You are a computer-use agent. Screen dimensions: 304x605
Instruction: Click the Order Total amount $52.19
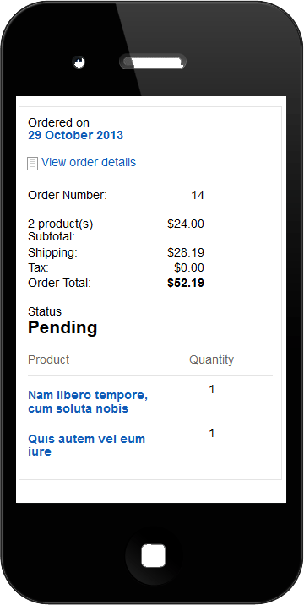click(186, 284)
